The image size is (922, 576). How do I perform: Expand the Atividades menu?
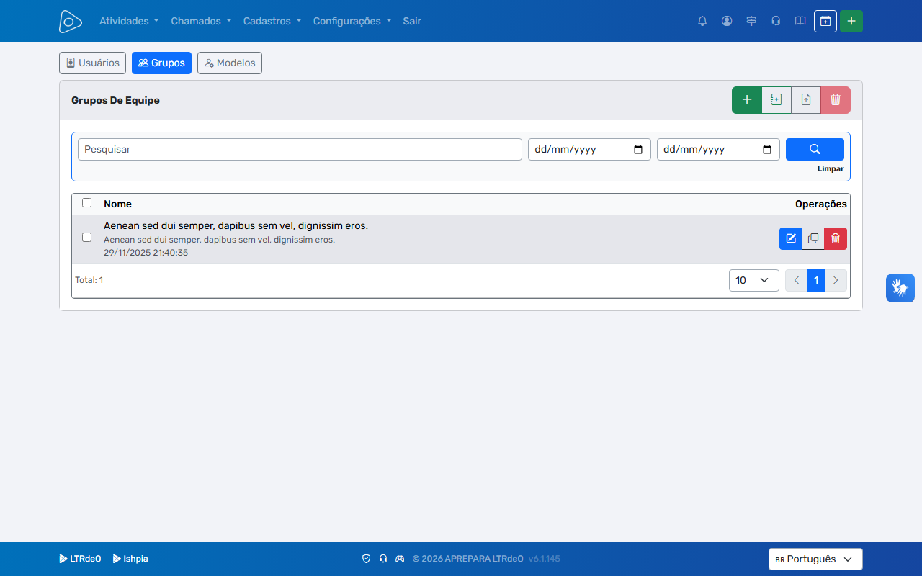coord(129,21)
